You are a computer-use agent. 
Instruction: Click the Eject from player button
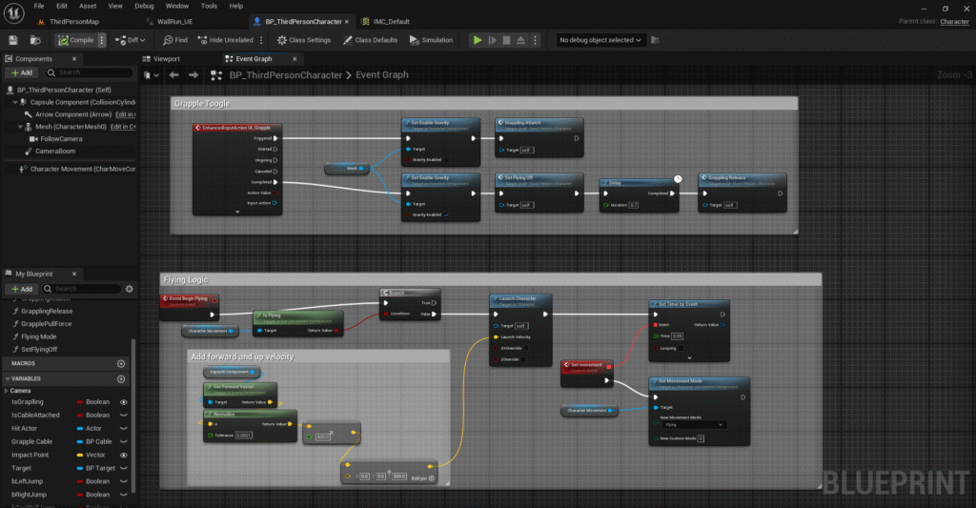[521, 40]
